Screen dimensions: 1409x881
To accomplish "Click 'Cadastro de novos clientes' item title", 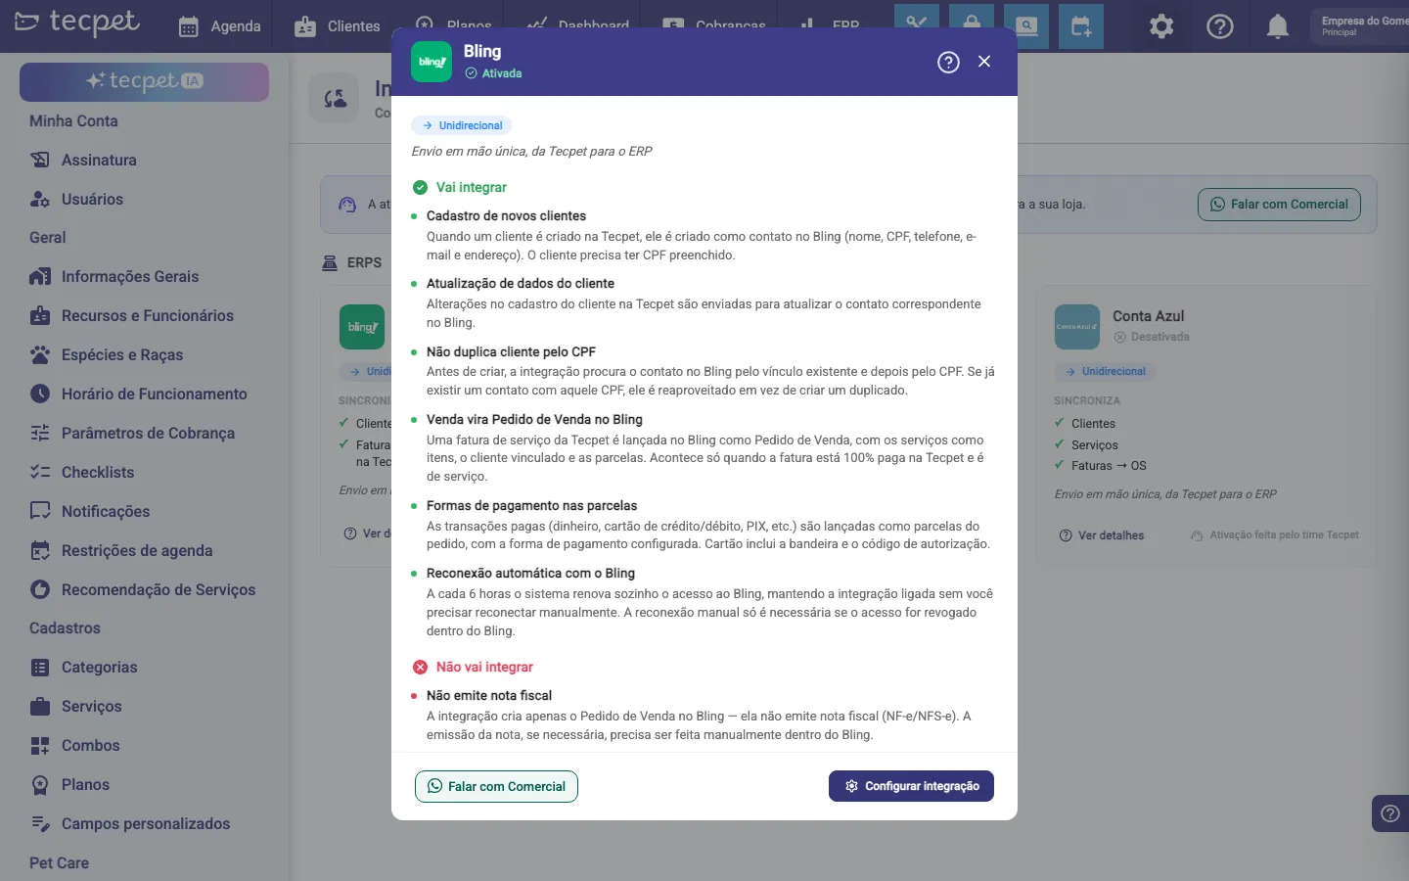I will tap(506, 215).
